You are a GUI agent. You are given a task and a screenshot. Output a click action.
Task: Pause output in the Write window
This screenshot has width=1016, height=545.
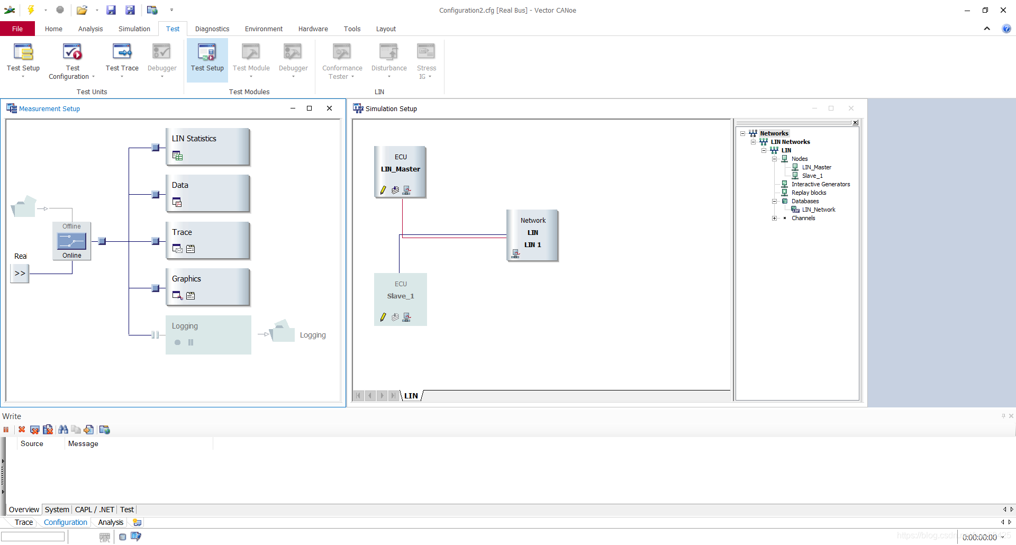pyautogui.click(x=6, y=430)
